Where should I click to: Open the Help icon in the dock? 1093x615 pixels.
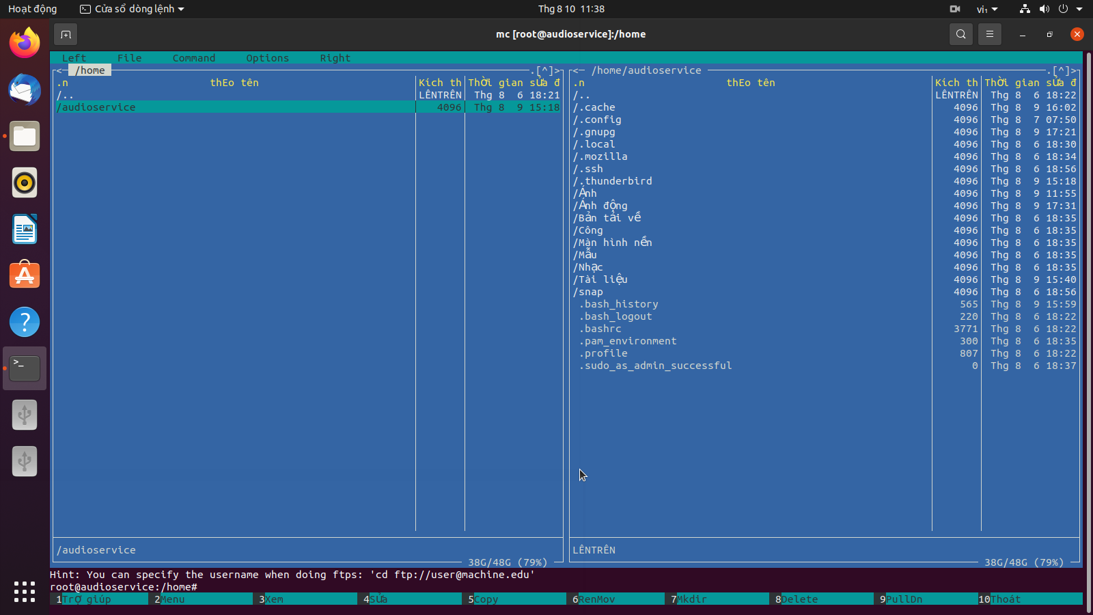point(25,322)
